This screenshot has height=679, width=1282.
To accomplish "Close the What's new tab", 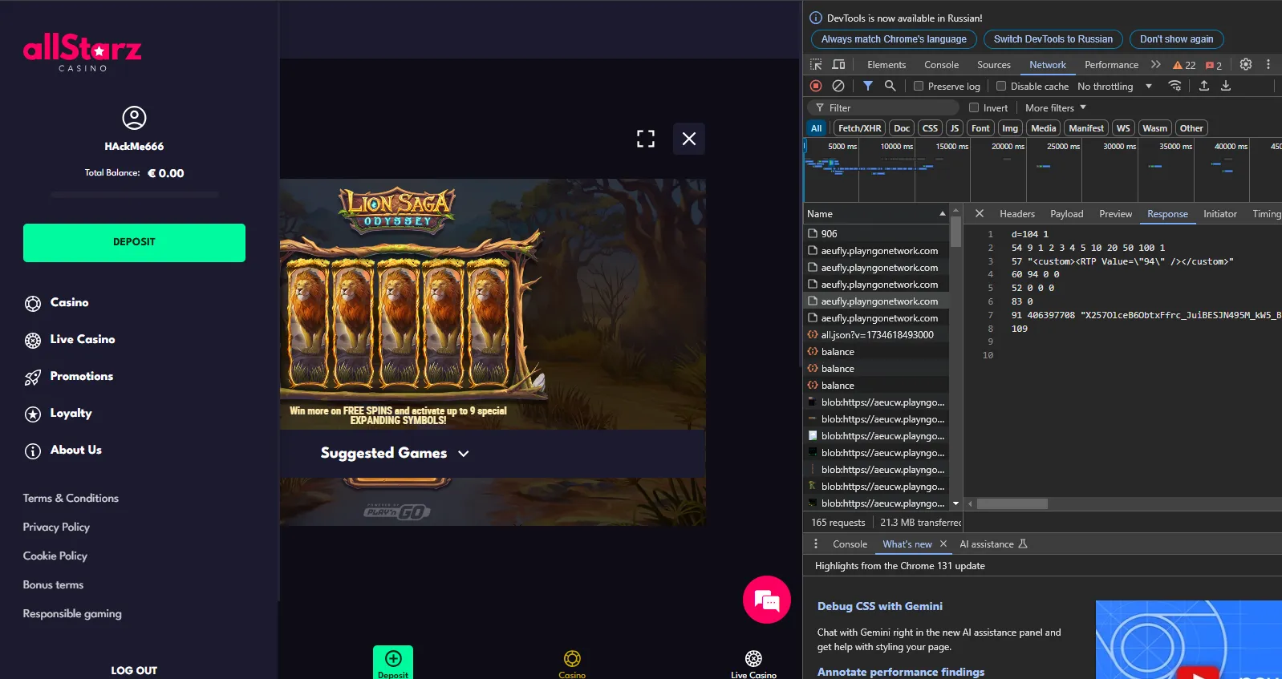I will (x=943, y=544).
